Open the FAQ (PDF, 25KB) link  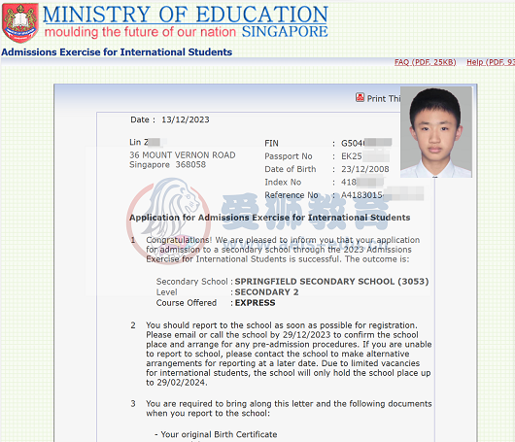[425, 62]
